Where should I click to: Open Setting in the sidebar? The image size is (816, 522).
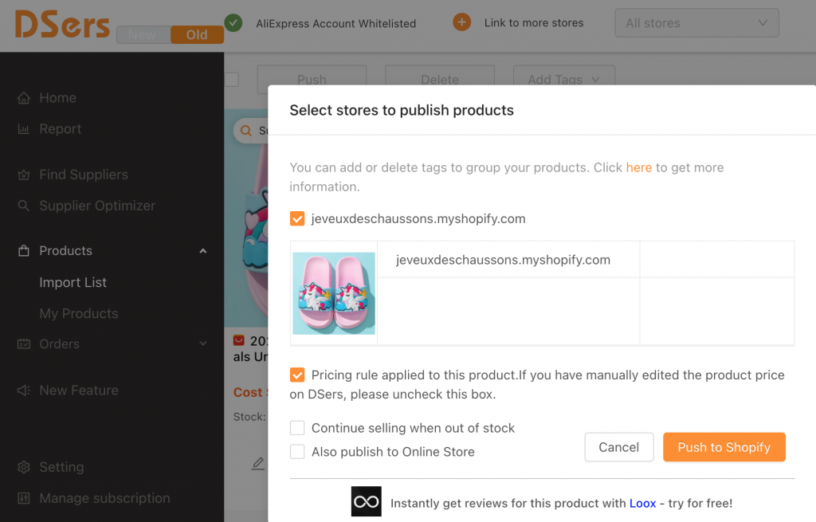point(61,467)
